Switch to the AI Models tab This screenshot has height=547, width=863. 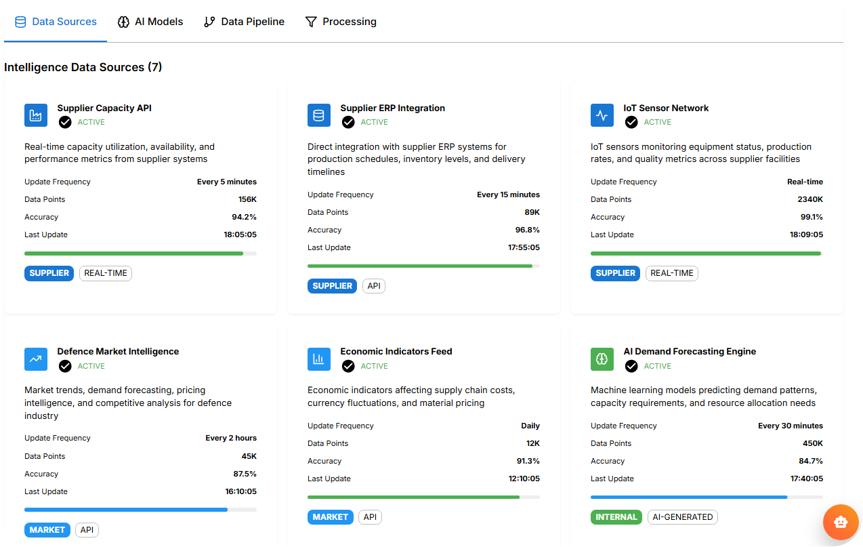150,22
